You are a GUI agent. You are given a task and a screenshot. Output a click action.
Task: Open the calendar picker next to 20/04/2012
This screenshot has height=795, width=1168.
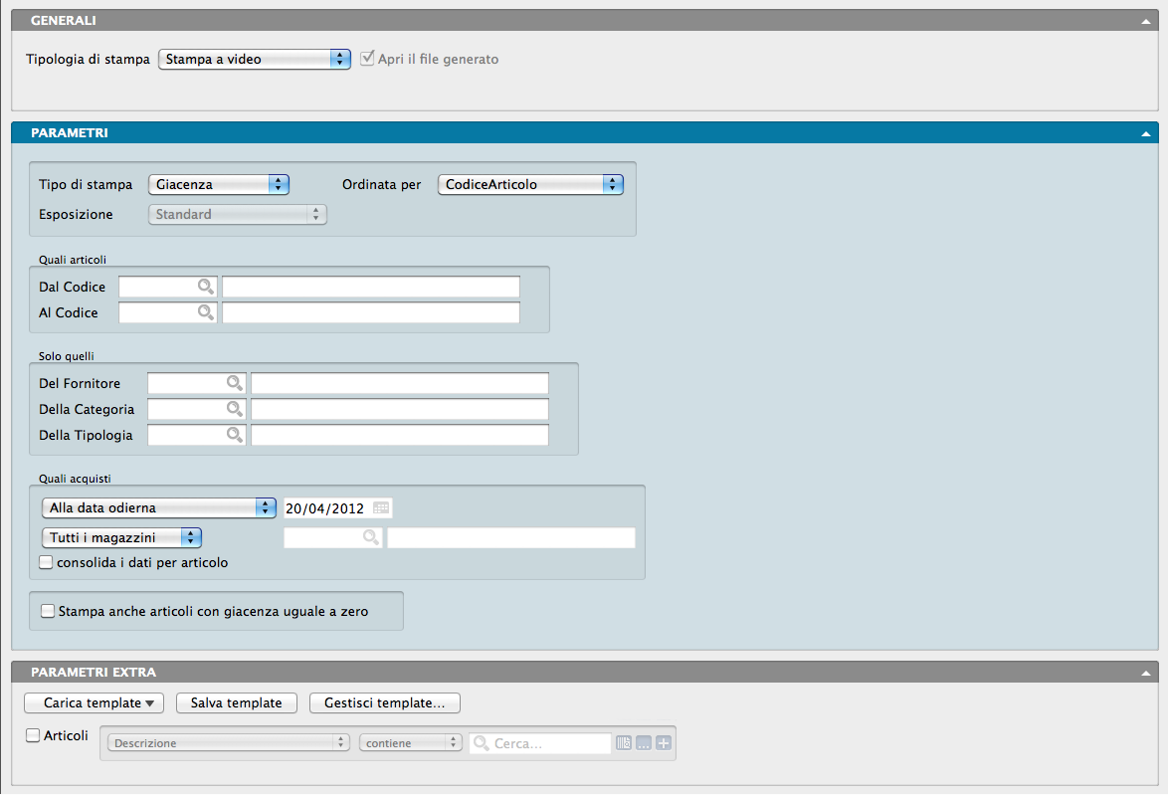(381, 508)
